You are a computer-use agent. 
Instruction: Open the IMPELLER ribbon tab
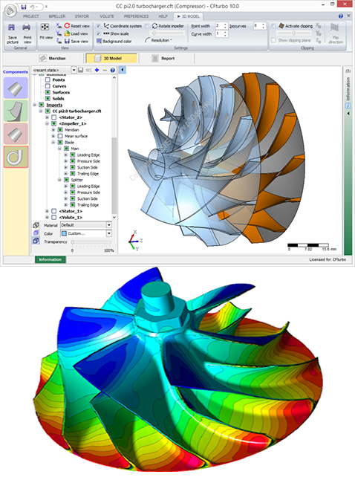point(57,16)
